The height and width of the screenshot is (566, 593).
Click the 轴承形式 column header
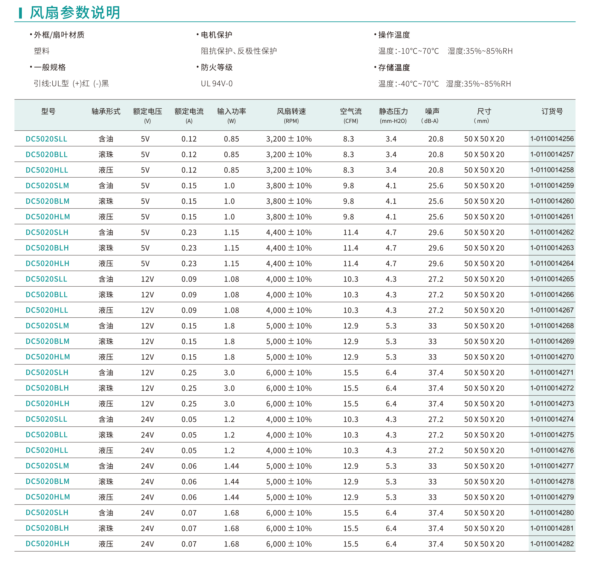tap(106, 111)
